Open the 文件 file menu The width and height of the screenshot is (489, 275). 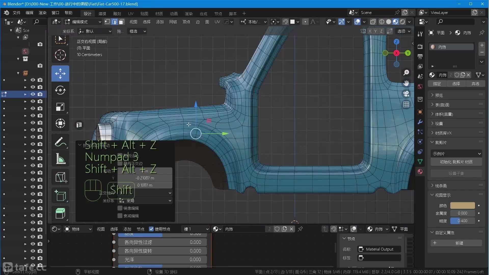[x=17, y=13]
